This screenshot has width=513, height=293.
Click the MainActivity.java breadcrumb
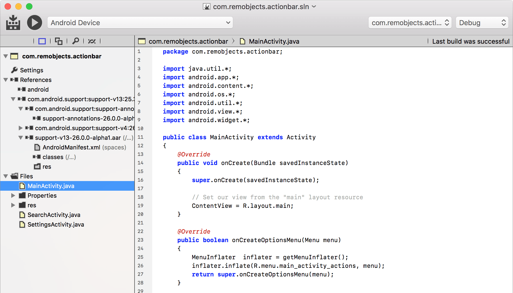(x=274, y=41)
